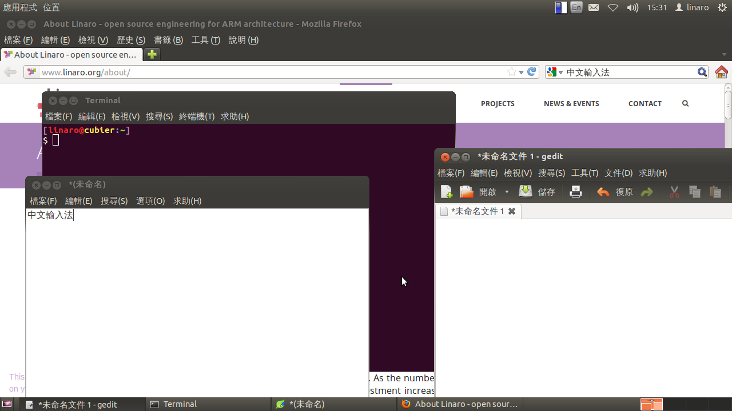This screenshot has width=732, height=411.
Task: Click Linaro site search icon
Action: (685, 104)
